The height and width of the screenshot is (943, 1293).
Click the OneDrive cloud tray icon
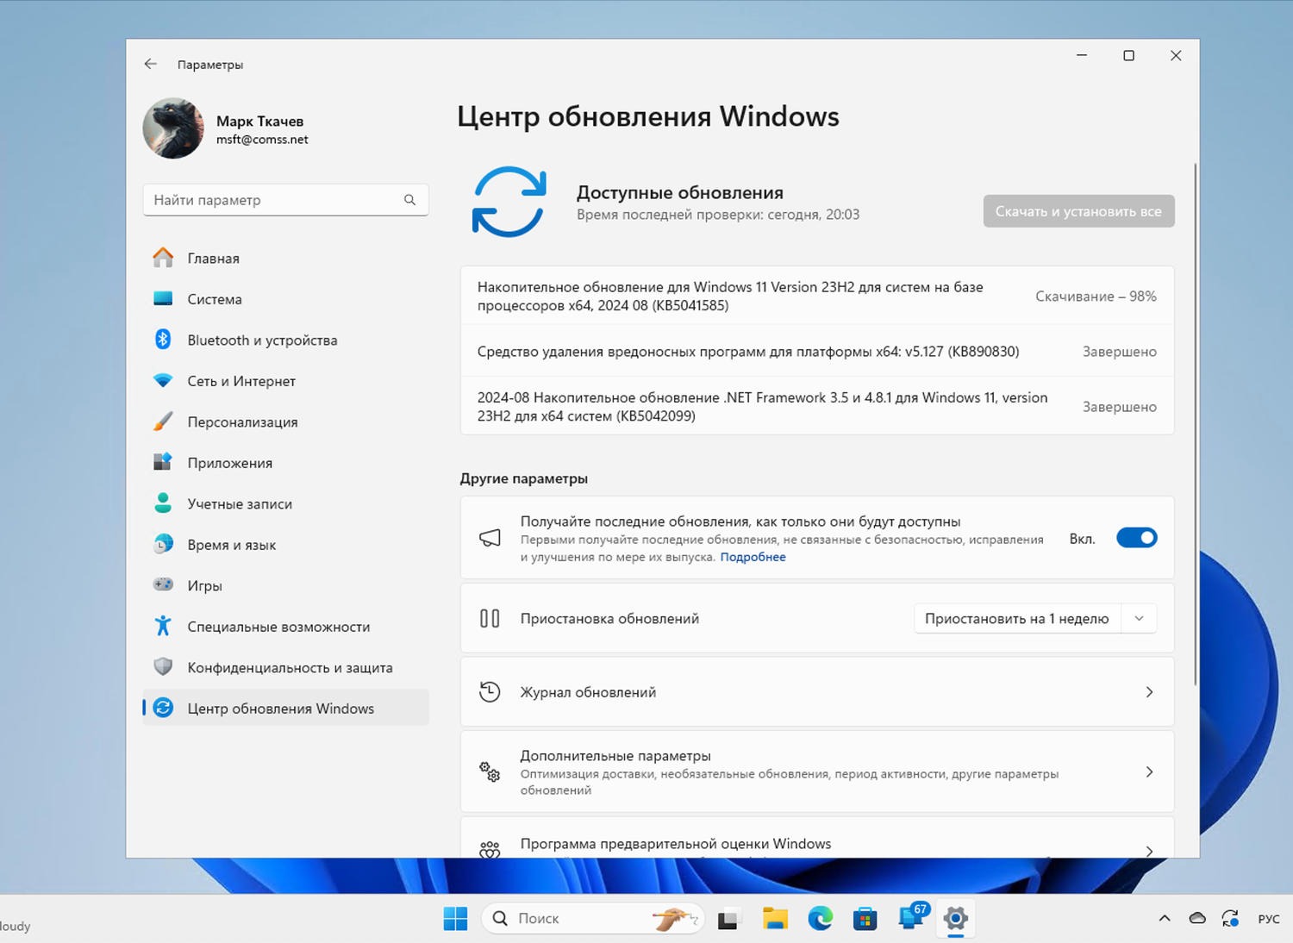pyautogui.click(x=1197, y=919)
